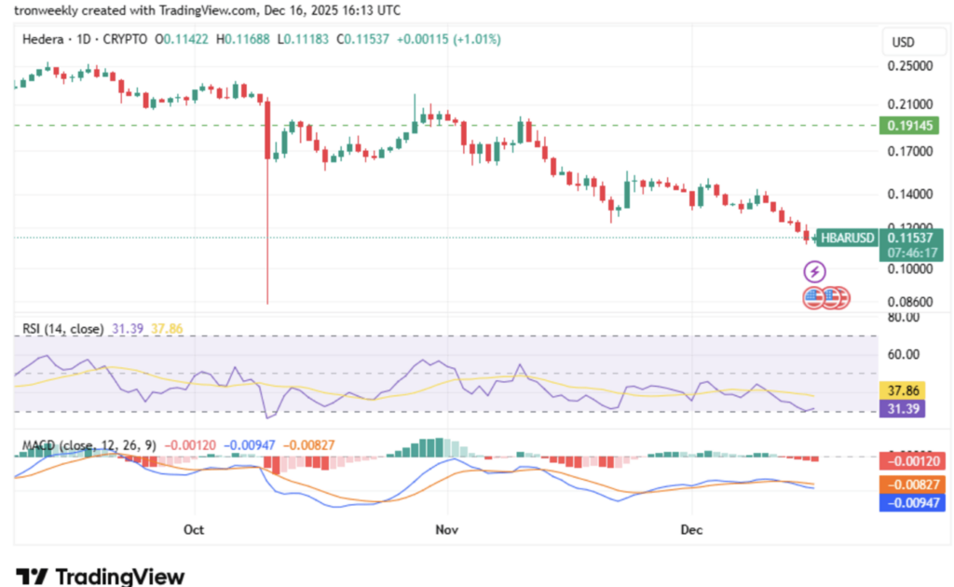954x587 pixels.
Task: Open the MACD (close, 12, 26, 9) legend
Action: (x=89, y=446)
